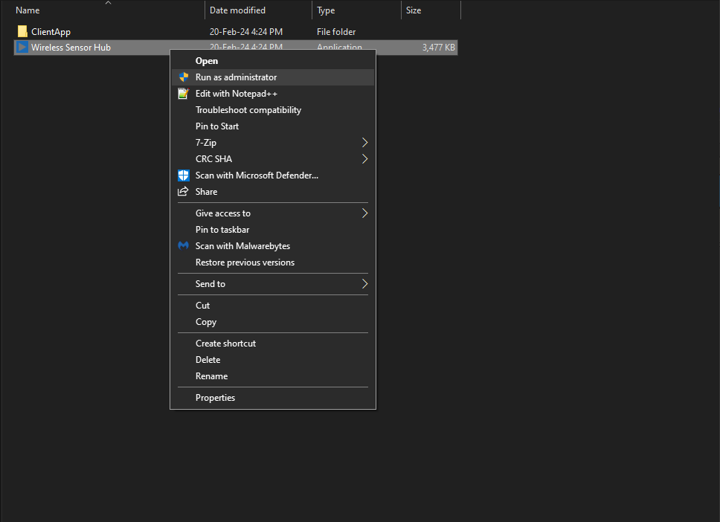Select the Run as administrator shield icon
The width and height of the screenshot is (720, 522).
coord(183,77)
